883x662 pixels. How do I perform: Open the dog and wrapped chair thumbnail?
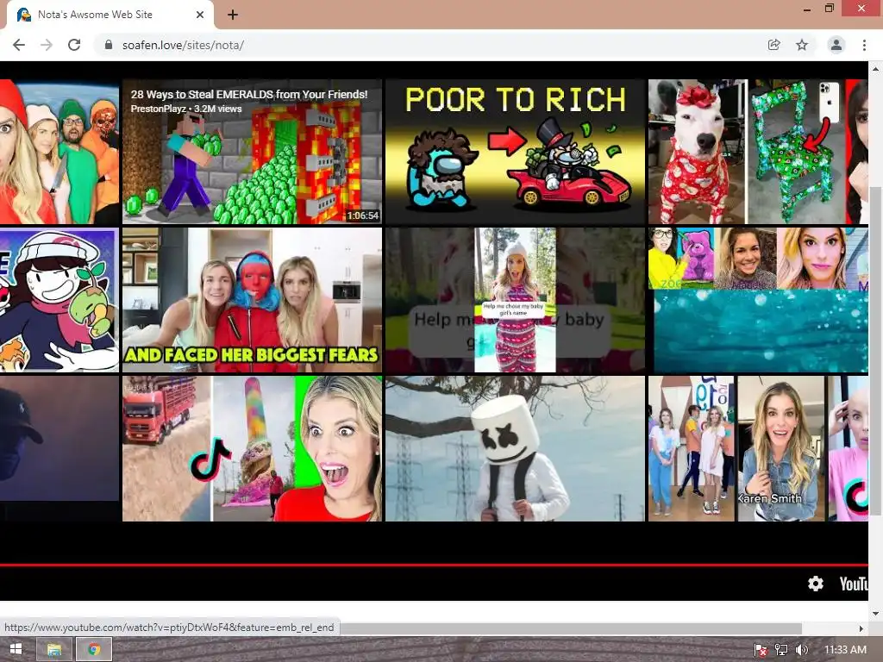[758, 152]
